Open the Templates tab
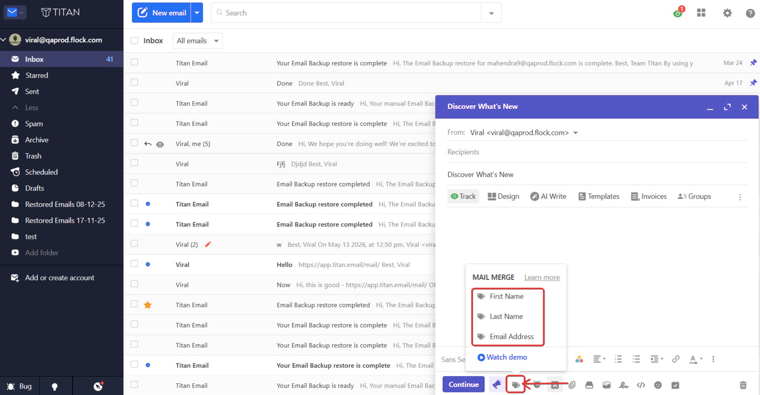Image resolution: width=760 pixels, height=395 pixels. click(x=599, y=196)
